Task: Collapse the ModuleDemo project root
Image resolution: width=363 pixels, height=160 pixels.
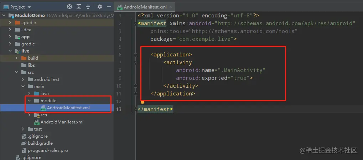Action: (4, 16)
